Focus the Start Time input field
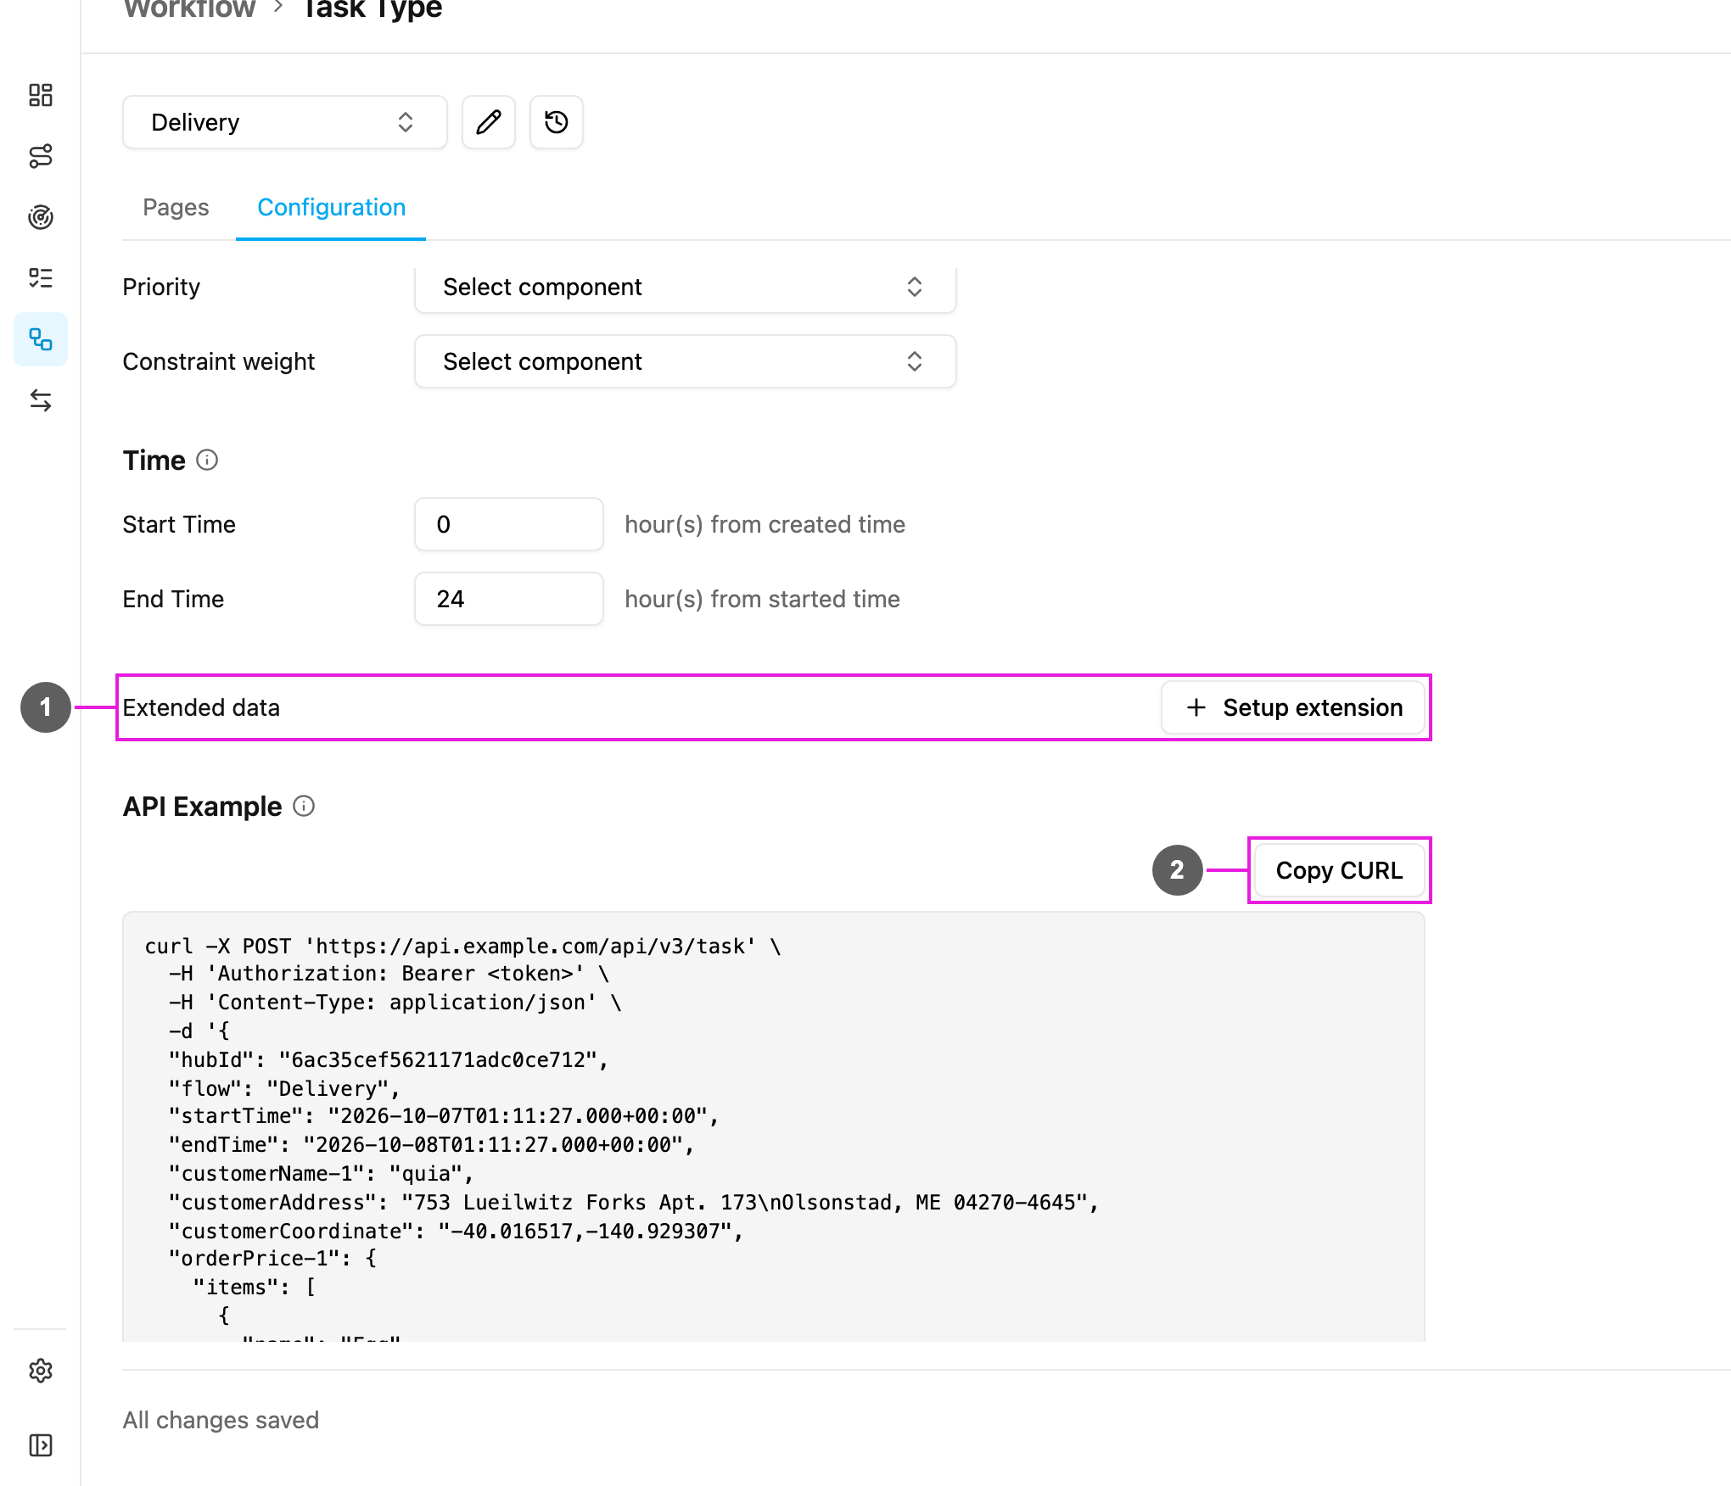The image size is (1731, 1486). coord(509,524)
